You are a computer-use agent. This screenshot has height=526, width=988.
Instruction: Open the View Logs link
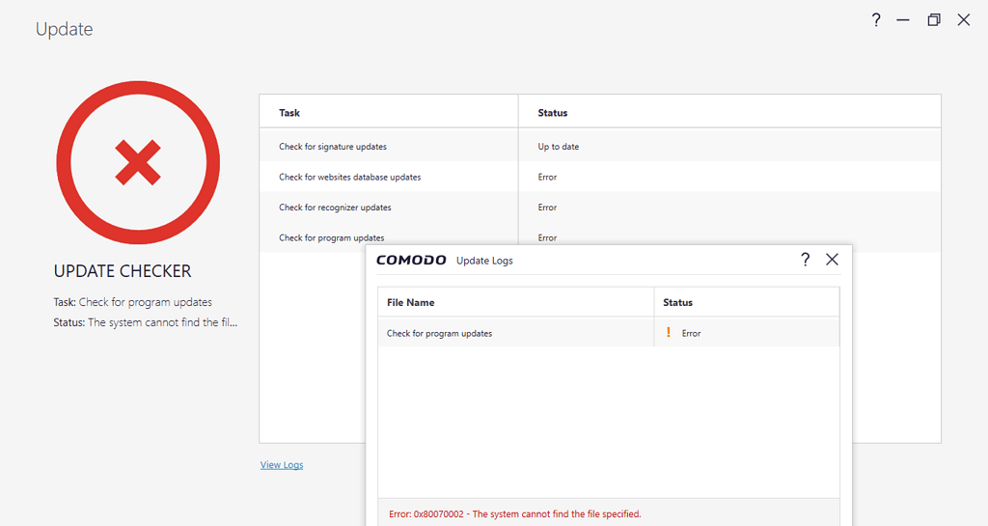tap(282, 465)
